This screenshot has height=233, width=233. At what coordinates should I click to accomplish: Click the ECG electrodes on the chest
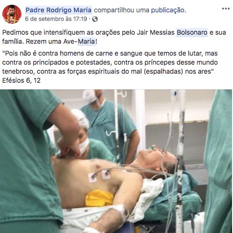coord(99,175)
